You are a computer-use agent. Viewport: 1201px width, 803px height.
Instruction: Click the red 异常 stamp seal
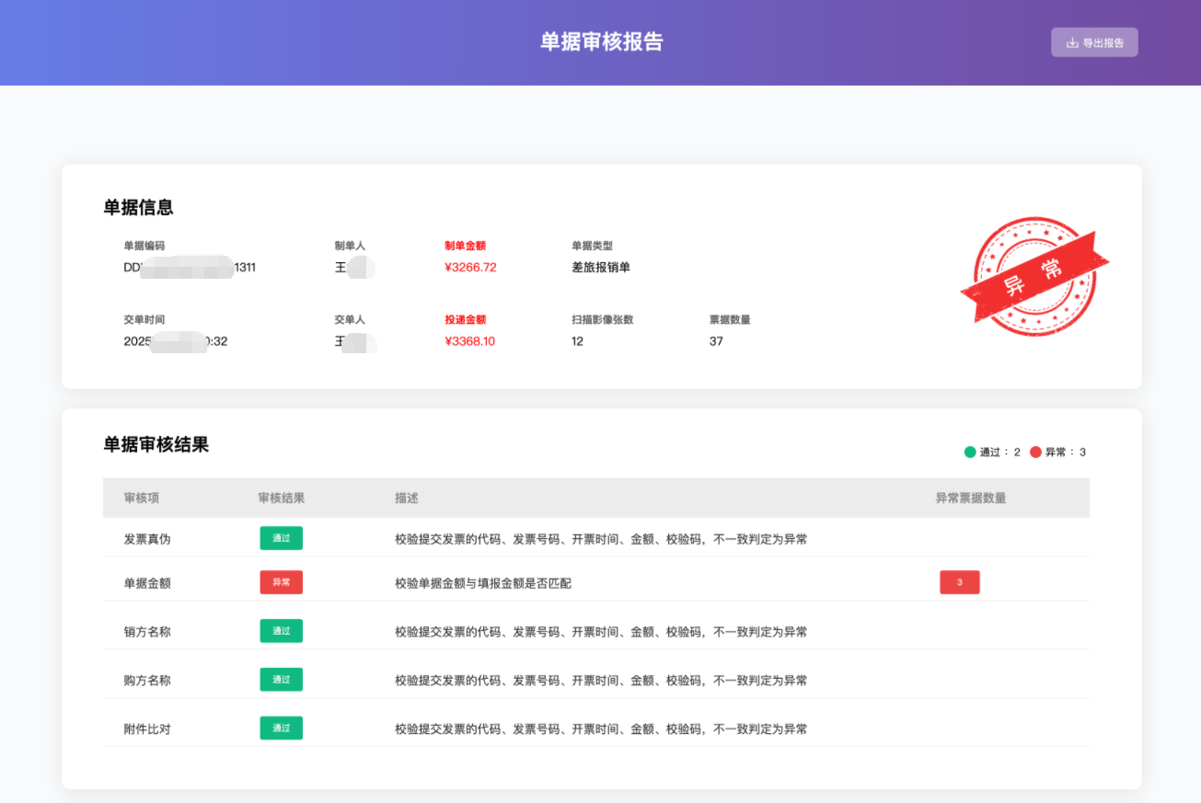click(x=1034, y=276)
